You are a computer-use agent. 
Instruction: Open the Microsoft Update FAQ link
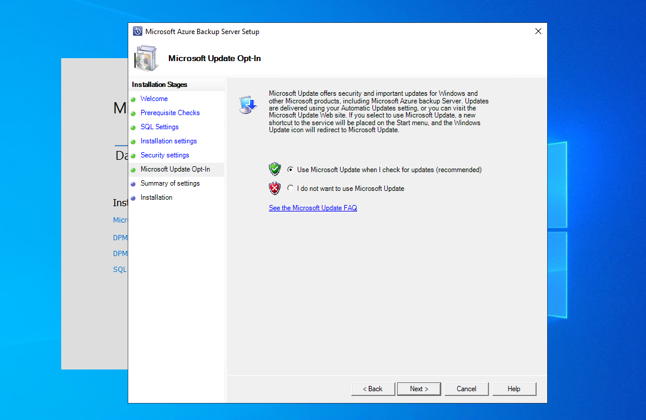coord(312,208)
